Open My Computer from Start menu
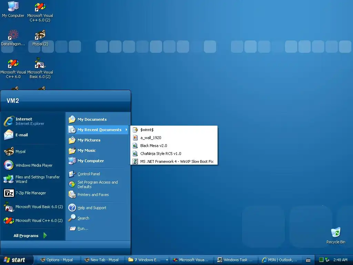Image resolution: width=353 pixels, height=265 pixels. point(98,161)
